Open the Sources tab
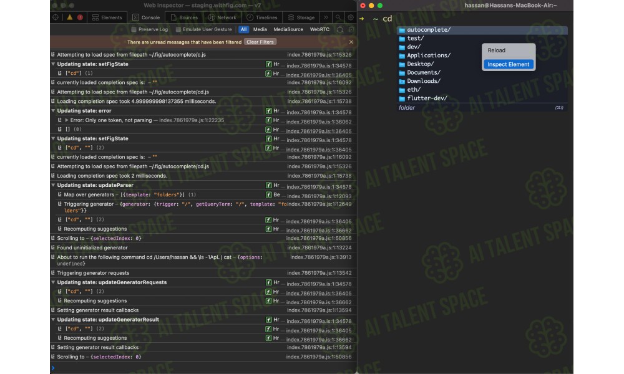 pyautogui.click(x=184, y=17)
